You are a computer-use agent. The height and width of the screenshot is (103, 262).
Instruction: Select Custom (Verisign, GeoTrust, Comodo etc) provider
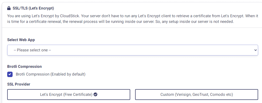pos(196,95)
